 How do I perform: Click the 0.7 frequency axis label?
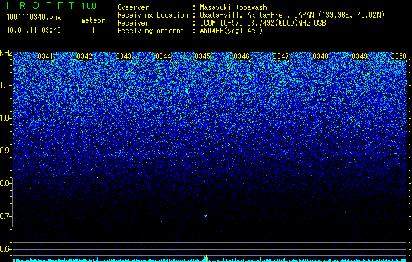[5, 216]
